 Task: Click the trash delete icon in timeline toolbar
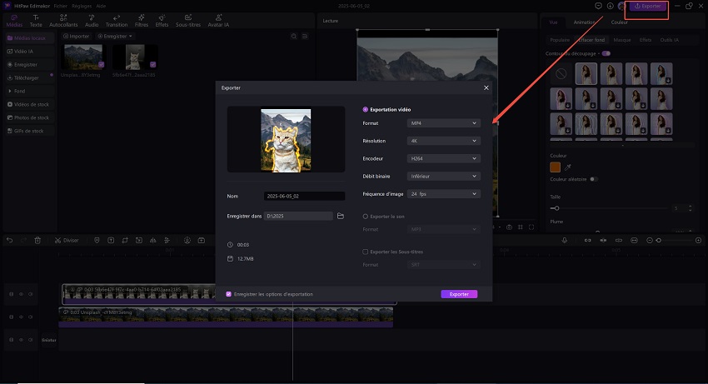[x=37, y=241]
